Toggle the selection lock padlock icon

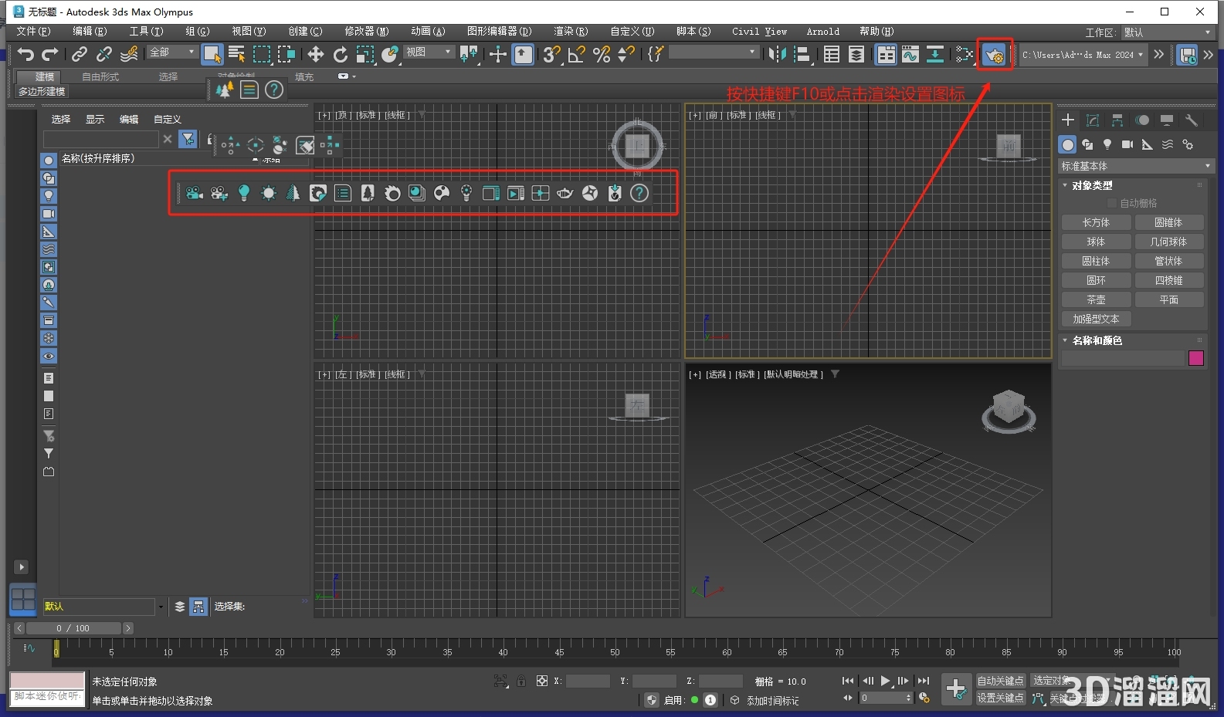tap(521, 681)
